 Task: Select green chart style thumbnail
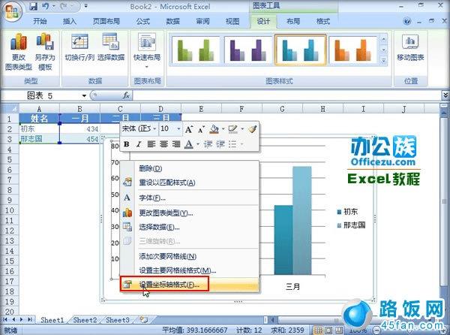pyautogui.click(x=196, y=50)
